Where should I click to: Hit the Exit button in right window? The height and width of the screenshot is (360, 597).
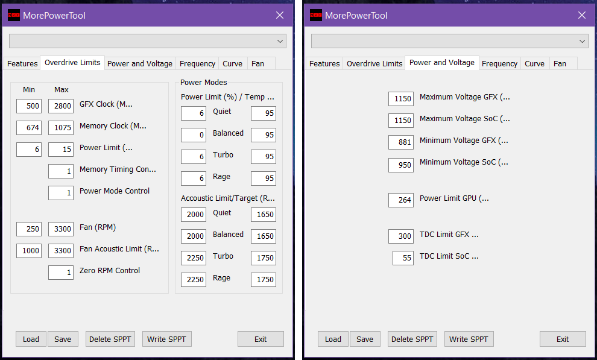coord(563,339)
